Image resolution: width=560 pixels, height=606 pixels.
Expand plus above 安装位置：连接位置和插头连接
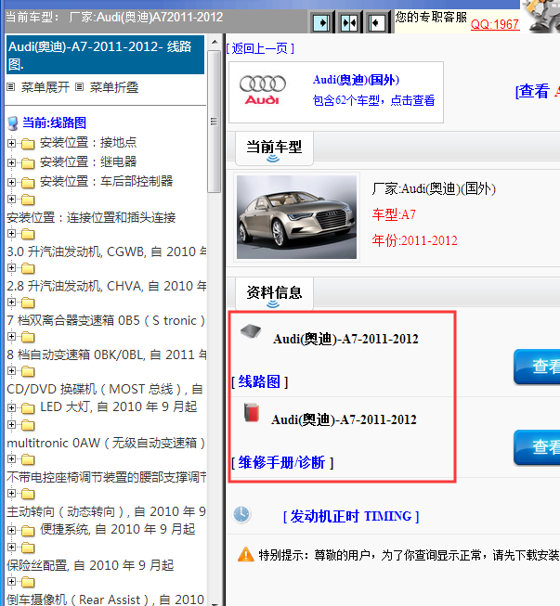coord(11,200)
